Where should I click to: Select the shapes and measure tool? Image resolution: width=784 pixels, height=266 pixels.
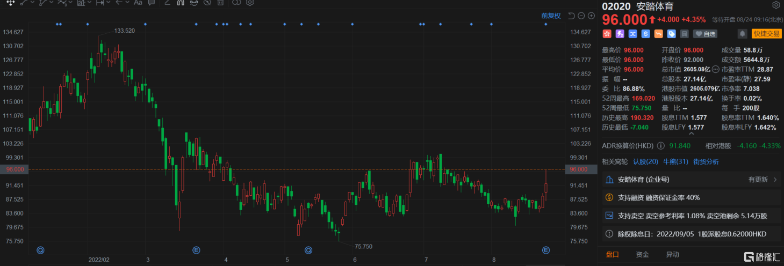81,2
